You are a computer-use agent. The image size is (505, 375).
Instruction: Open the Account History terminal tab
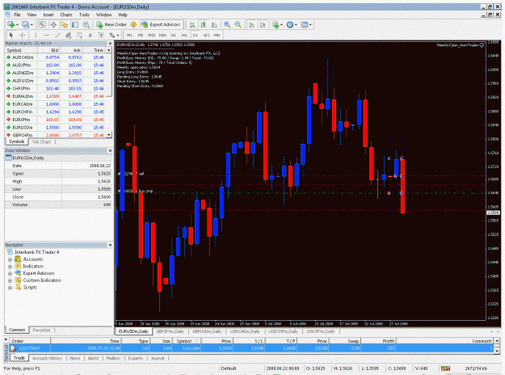(47, 358)
